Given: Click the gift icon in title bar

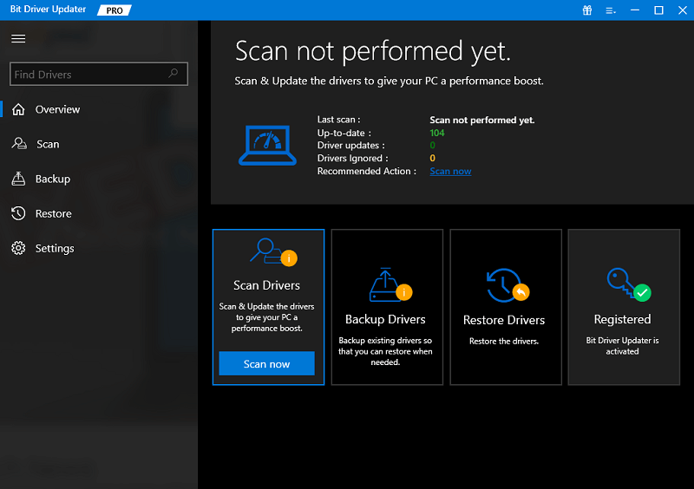Looking at the screenshot, I should (588, 10).
